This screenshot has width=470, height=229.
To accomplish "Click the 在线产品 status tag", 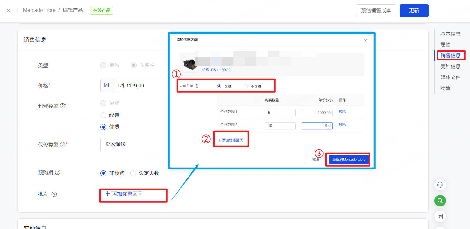I will pyautogui.click(x=102, y=10).
